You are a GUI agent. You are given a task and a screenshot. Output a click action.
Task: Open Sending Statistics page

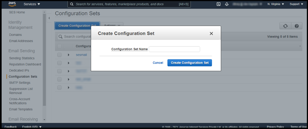pyautogui.click(x=22, y=58)
